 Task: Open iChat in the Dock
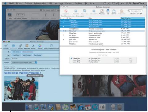[x=50, y=107]
